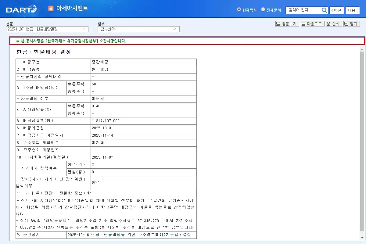Click the 닫기 close button
Screen dimensions: 366x244
pos(352,24)
